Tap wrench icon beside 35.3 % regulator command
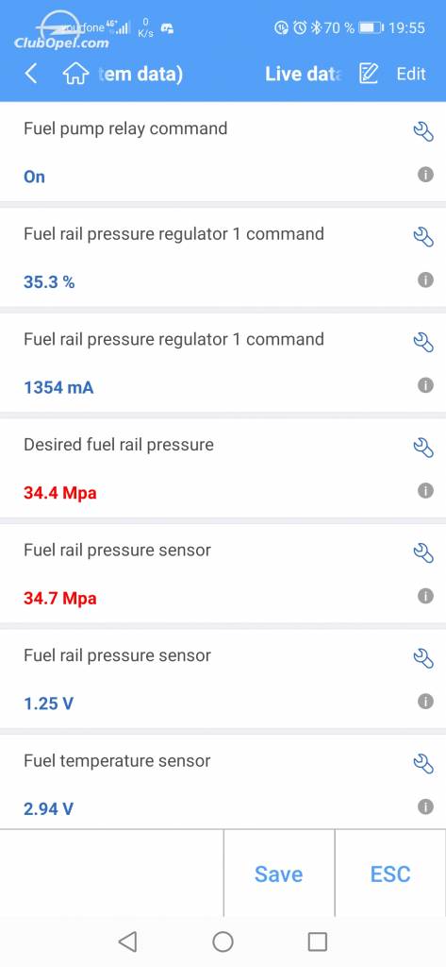Viewport: 446px width, 967px height. [x=423, y=237]
